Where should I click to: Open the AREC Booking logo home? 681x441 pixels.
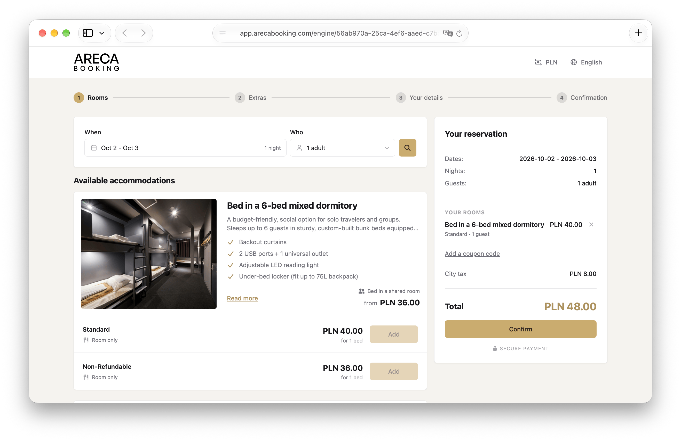97,62
